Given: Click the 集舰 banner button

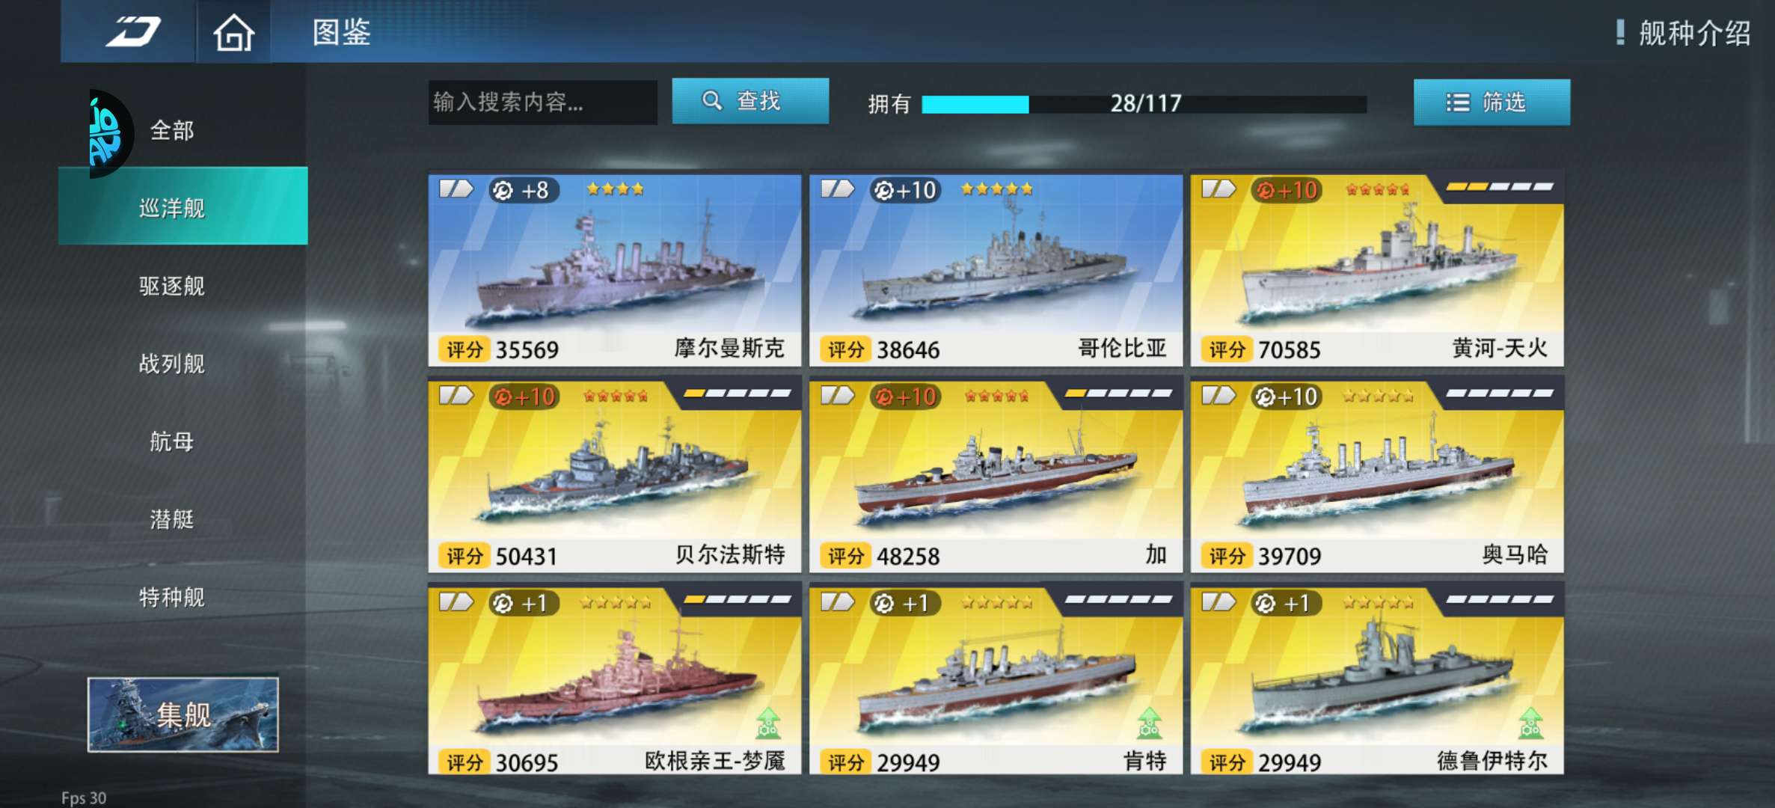Looking at the screenshot, I should (183, 714).
